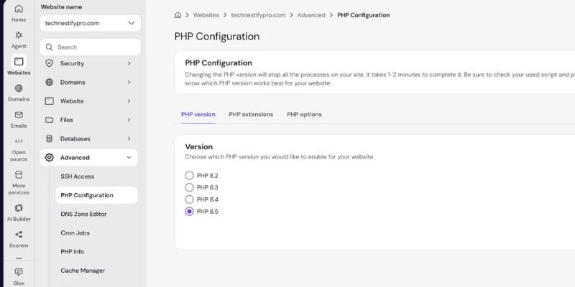Click the Databases cylinder icon

click(x=49, y=138)
